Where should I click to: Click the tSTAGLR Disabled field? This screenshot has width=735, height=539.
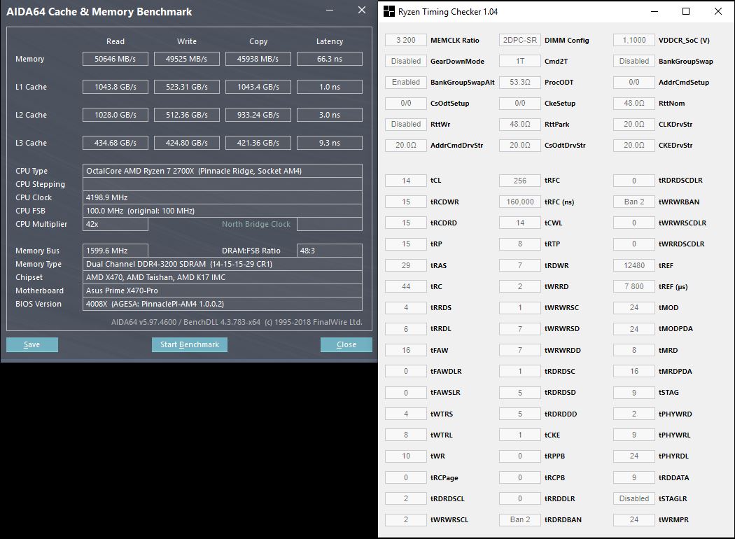point(633,498)
